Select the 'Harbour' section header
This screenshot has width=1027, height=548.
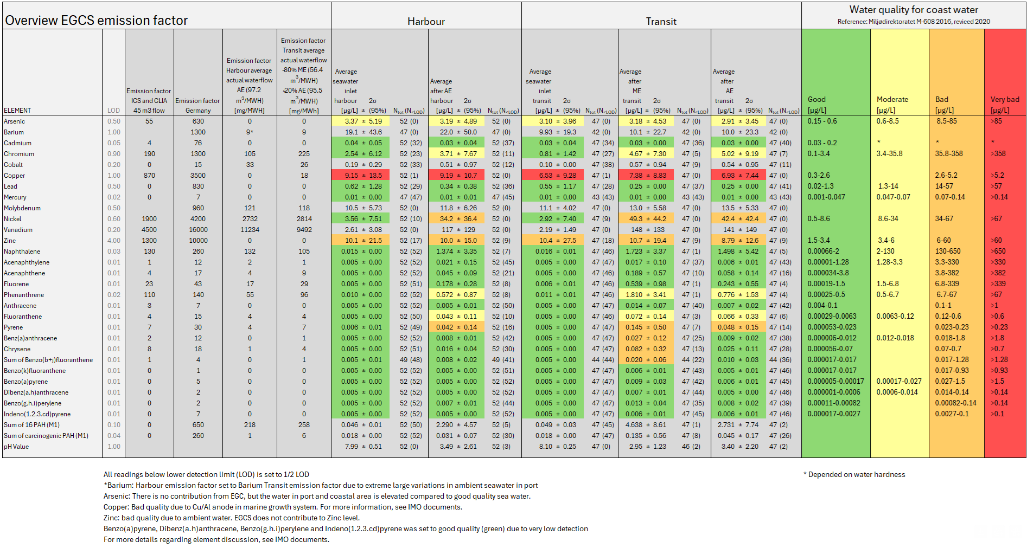pyautogui.click(x=426, y=22)
